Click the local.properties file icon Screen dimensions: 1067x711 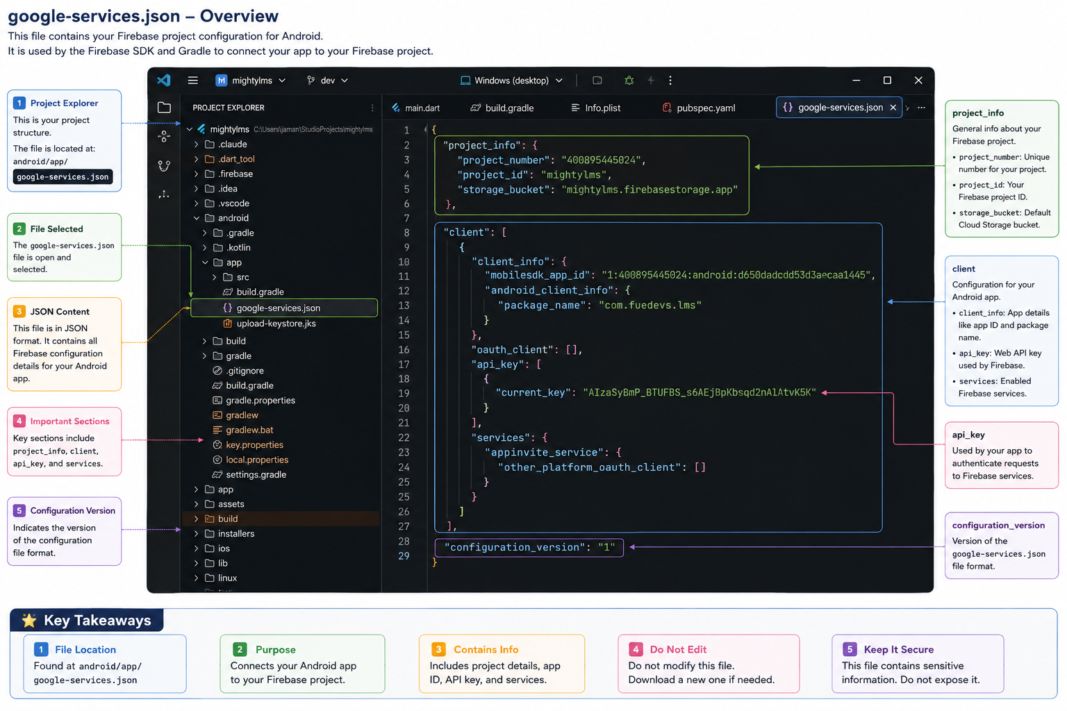pos(217,460)
